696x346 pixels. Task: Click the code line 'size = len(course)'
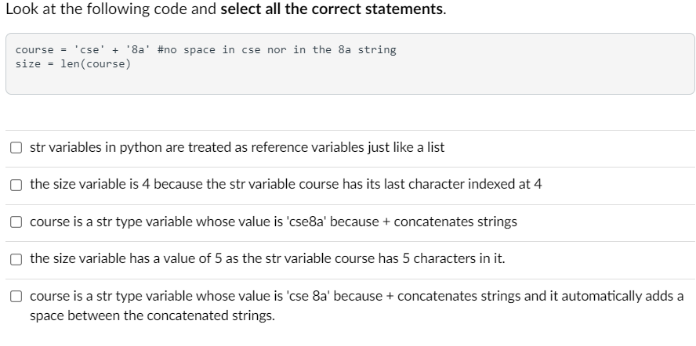point(73,64)
